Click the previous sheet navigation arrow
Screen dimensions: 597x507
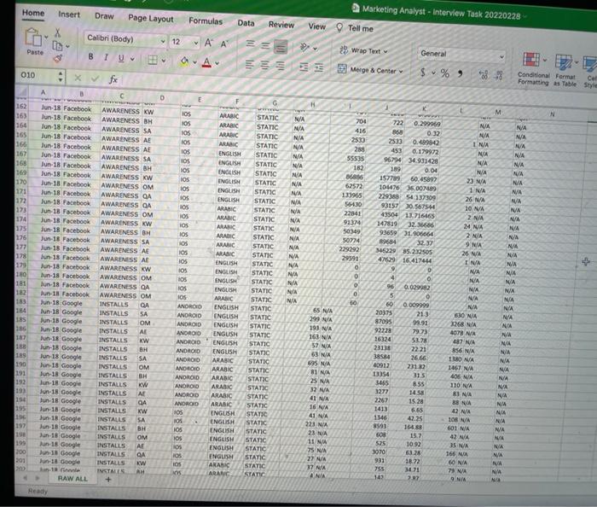point(25,478)
